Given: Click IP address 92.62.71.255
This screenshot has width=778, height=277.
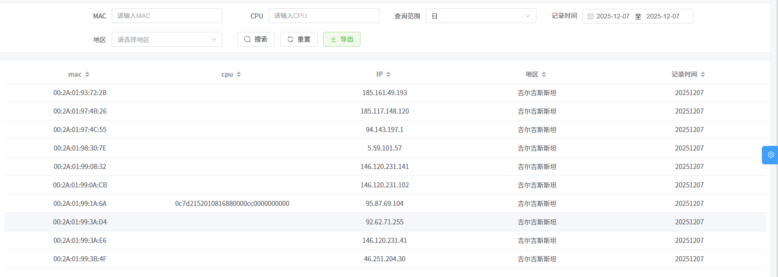Looking at the screenshot, I should pos(384,222).
